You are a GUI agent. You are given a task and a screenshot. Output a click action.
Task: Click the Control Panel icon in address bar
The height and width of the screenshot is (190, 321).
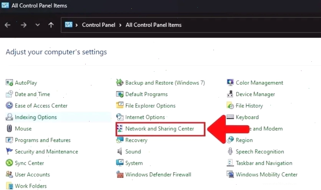pos(69,25)
